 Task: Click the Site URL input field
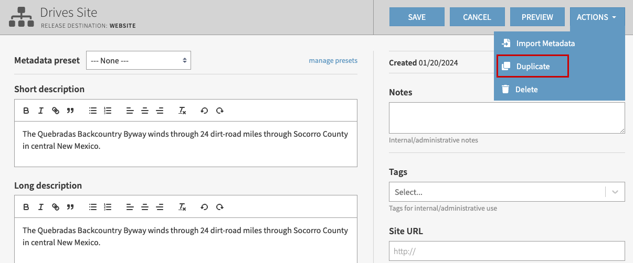pyautogui.click(x=507, y=251)
